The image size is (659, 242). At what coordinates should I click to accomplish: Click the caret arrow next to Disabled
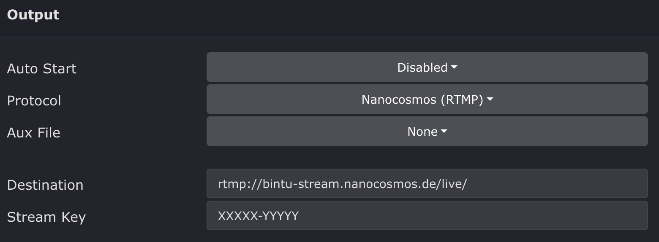tap(454, 67)
